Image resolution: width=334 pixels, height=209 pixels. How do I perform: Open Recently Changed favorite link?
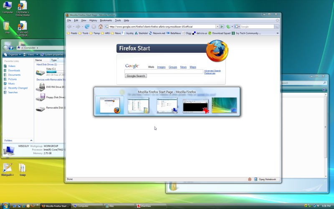[16, 88]
